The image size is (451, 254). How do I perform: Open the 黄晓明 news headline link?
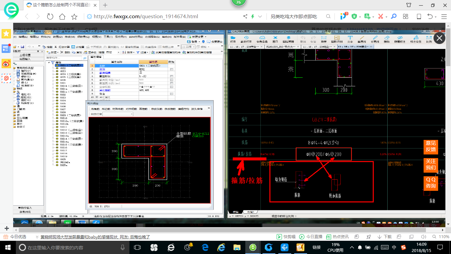[x=95, y=237]
